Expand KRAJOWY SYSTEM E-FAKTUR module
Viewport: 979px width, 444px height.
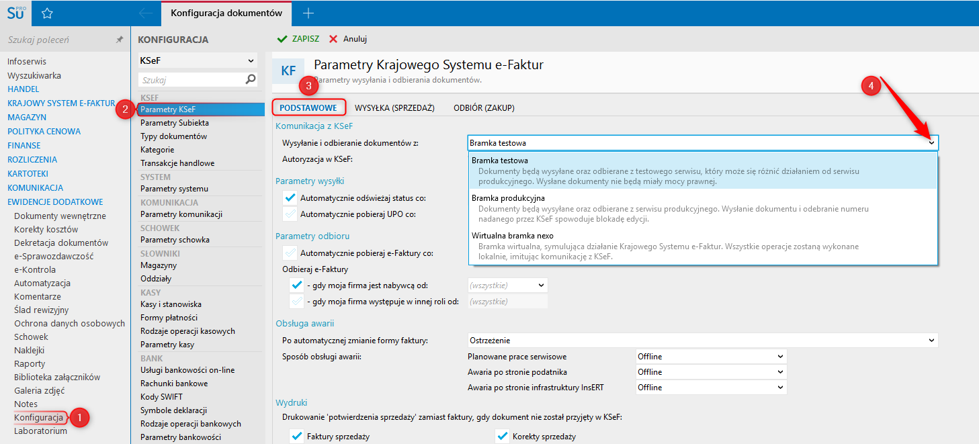tap(61, 103)
